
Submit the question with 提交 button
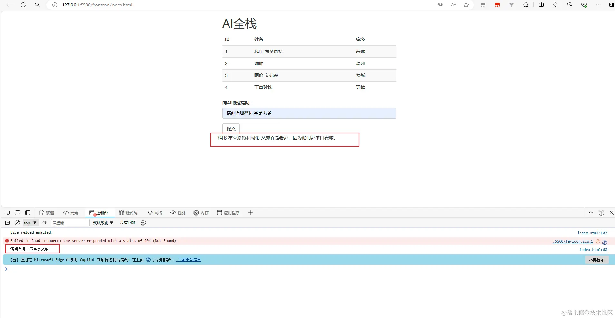point(231,129)
